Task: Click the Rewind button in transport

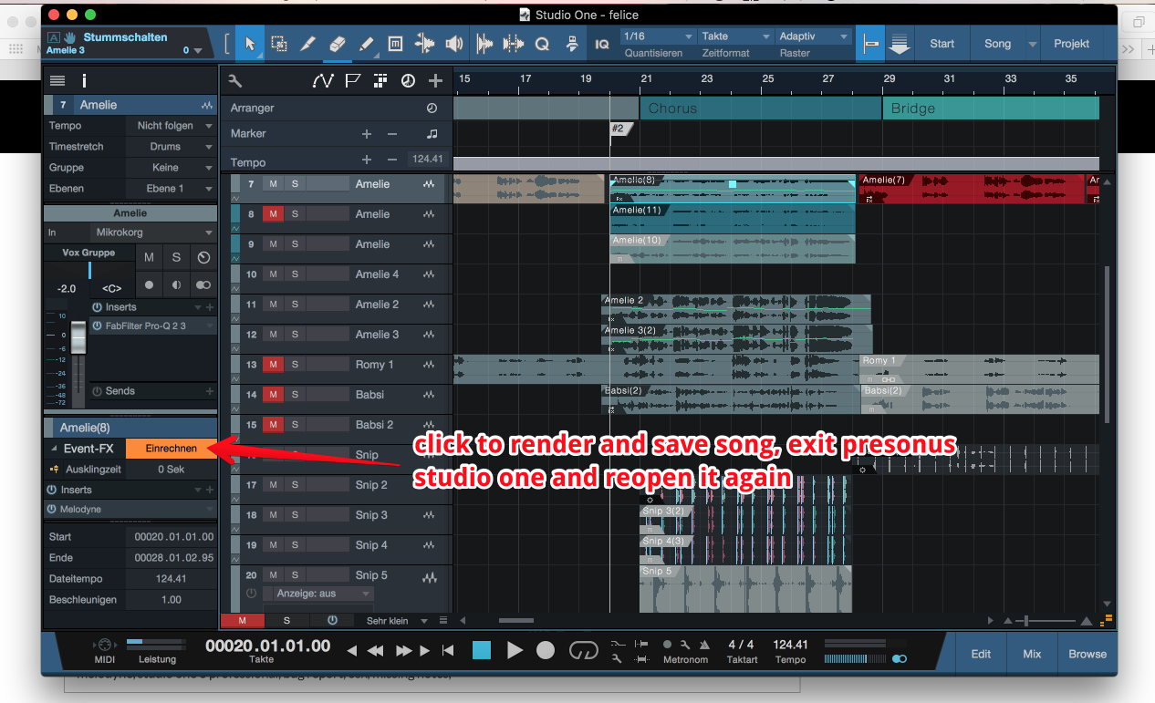Action: tap(376, 651)
